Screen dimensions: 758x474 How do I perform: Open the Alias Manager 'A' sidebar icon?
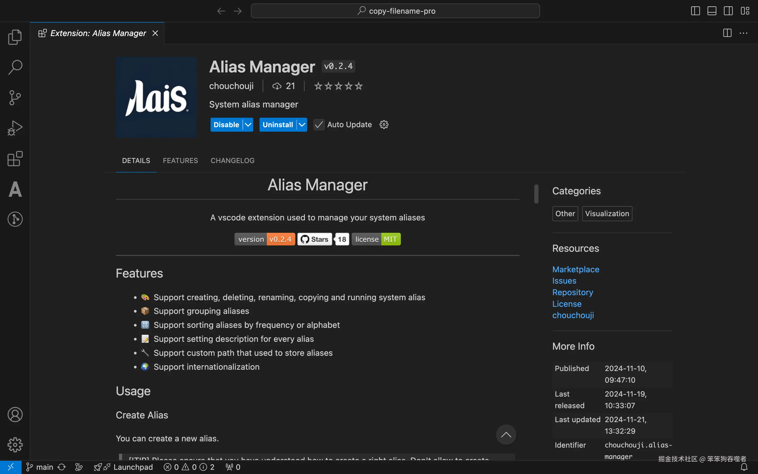click(15, 189)
